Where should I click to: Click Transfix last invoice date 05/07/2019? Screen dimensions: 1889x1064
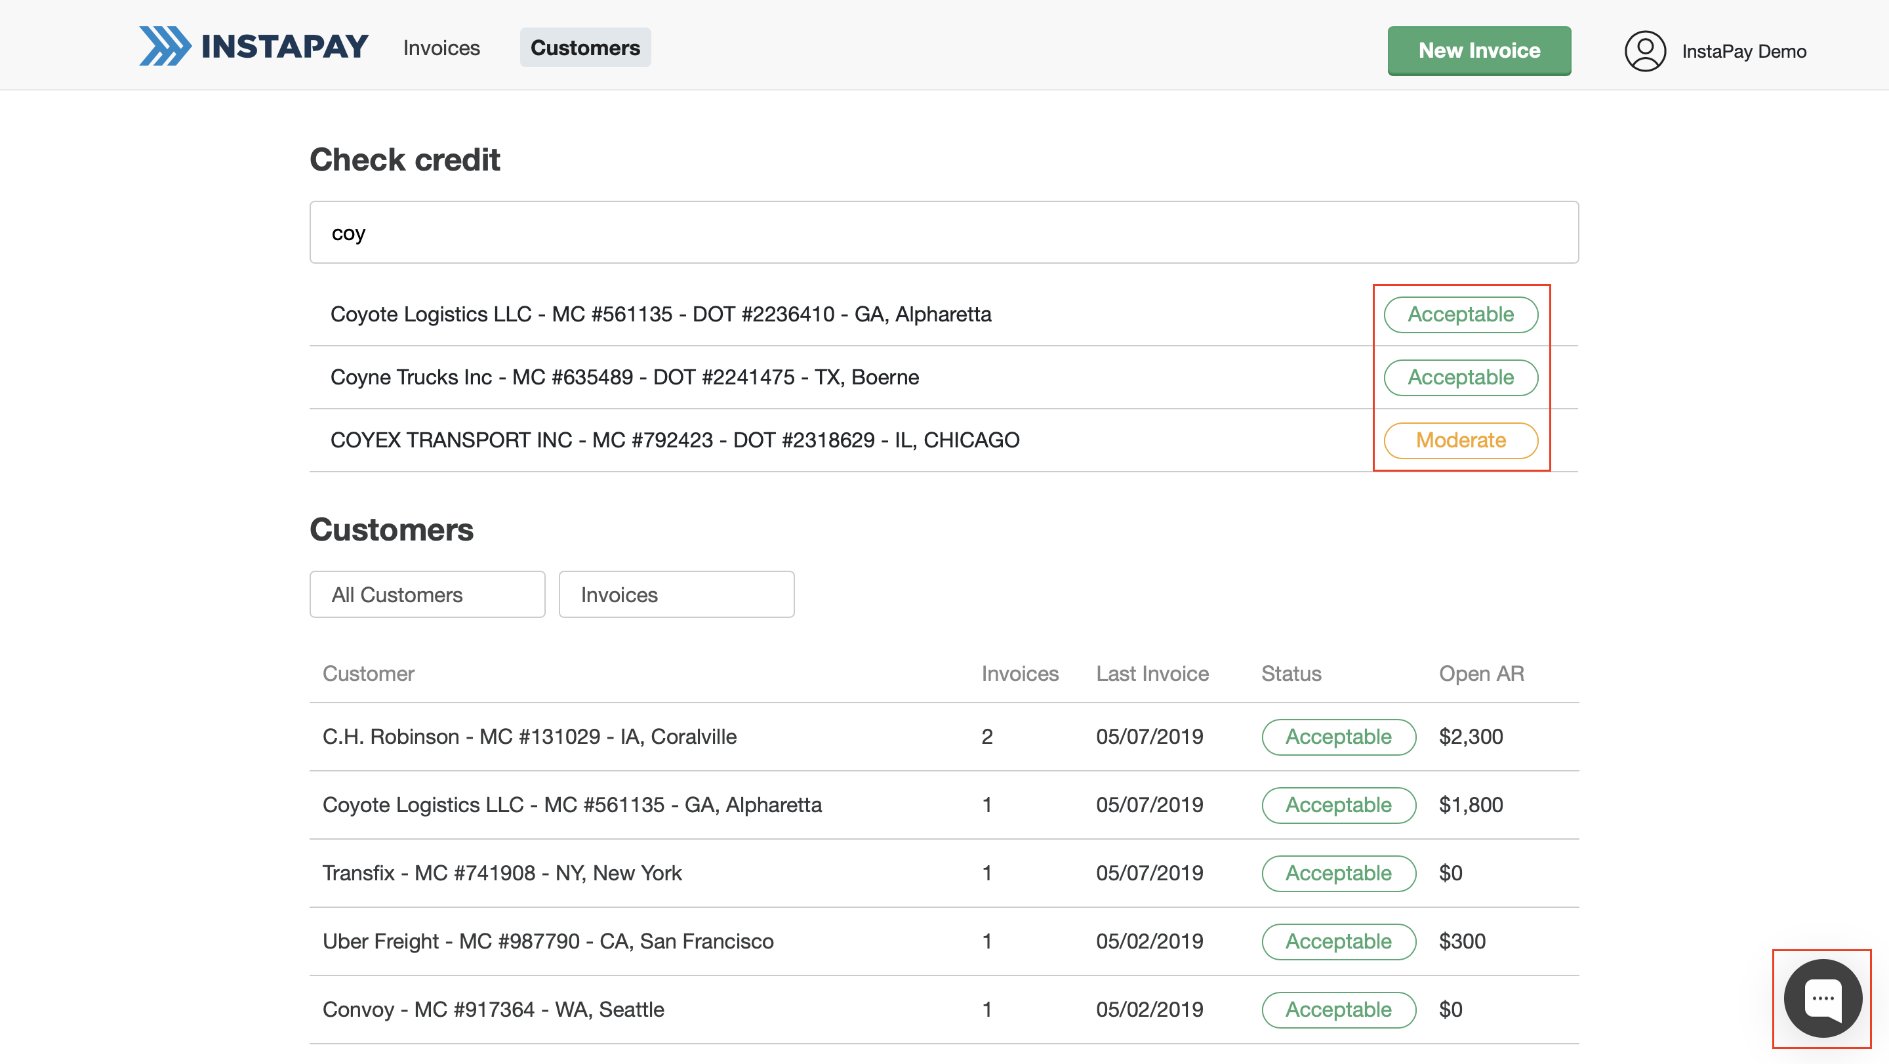(1149, 873)
